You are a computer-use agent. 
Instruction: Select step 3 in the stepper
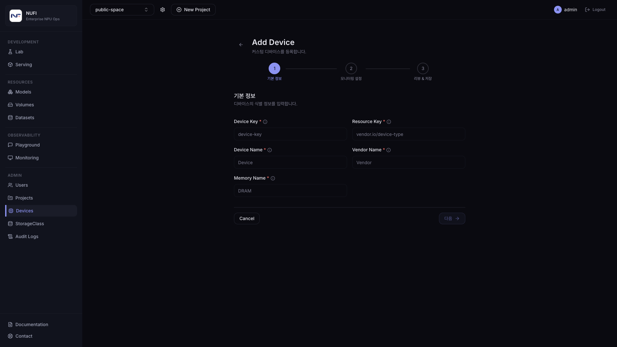pos(423,68)
